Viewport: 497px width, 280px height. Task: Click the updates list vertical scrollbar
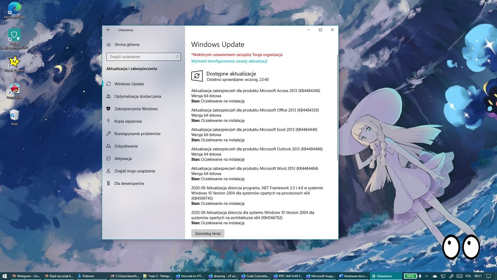(337, 108)
